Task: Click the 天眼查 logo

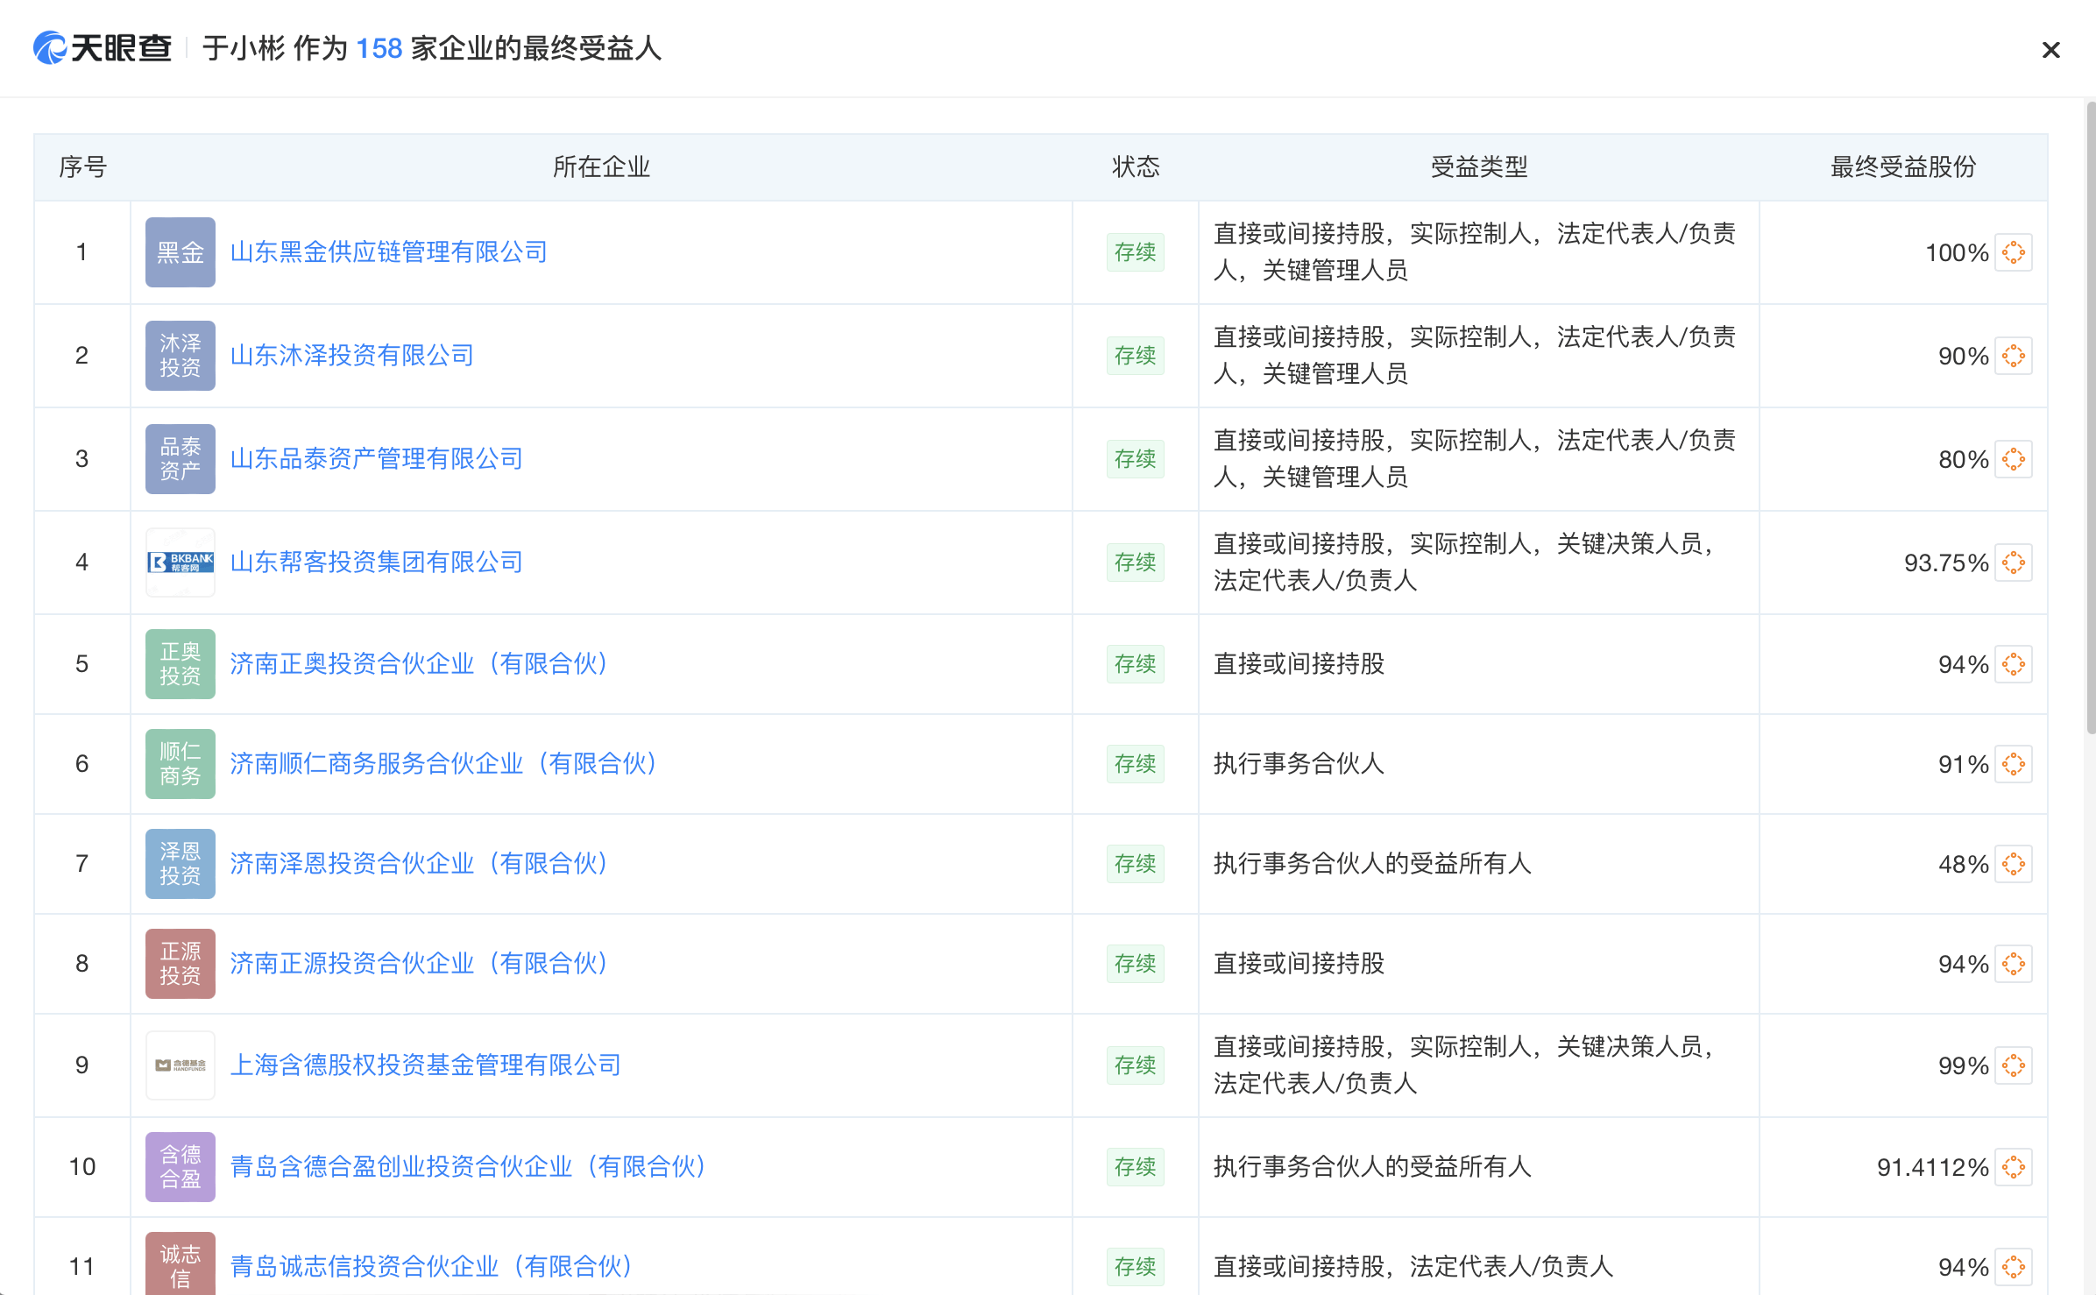Action: click(103, 48)
